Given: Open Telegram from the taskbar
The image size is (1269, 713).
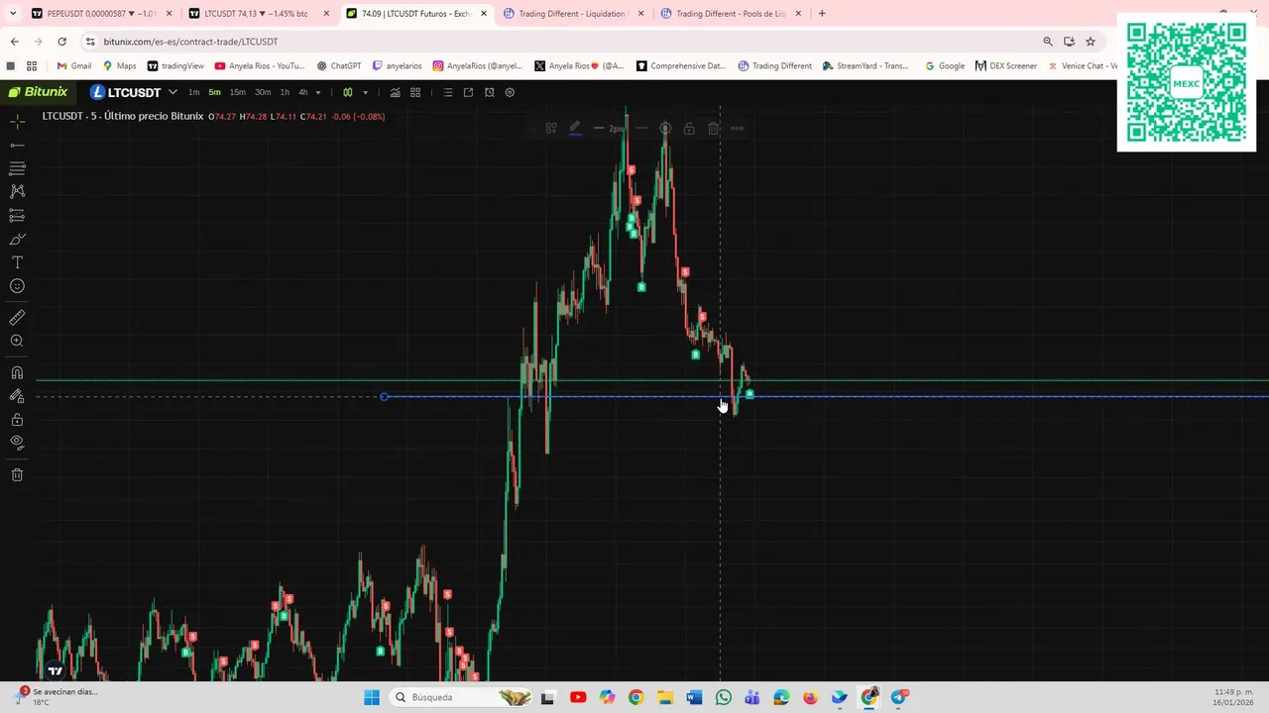Looking at the screenshot, I should click(x=899, y=697).
